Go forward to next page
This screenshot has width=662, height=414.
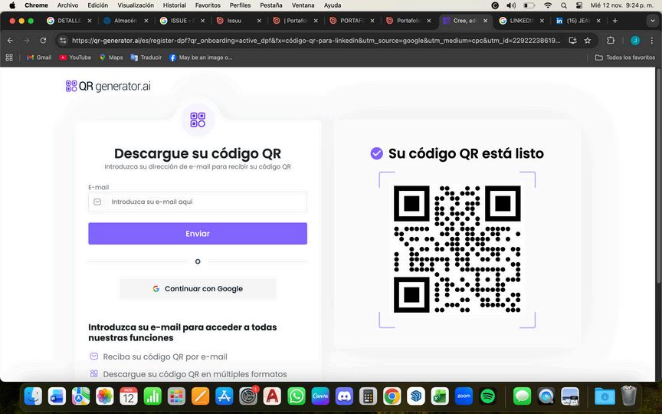(x=27, y=41)
